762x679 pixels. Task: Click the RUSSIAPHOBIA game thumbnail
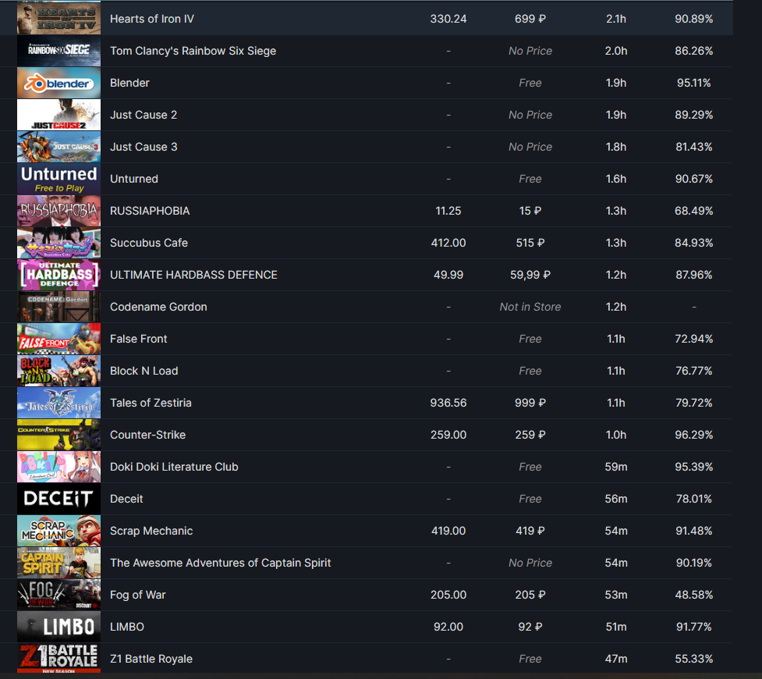tap(58, 211)
